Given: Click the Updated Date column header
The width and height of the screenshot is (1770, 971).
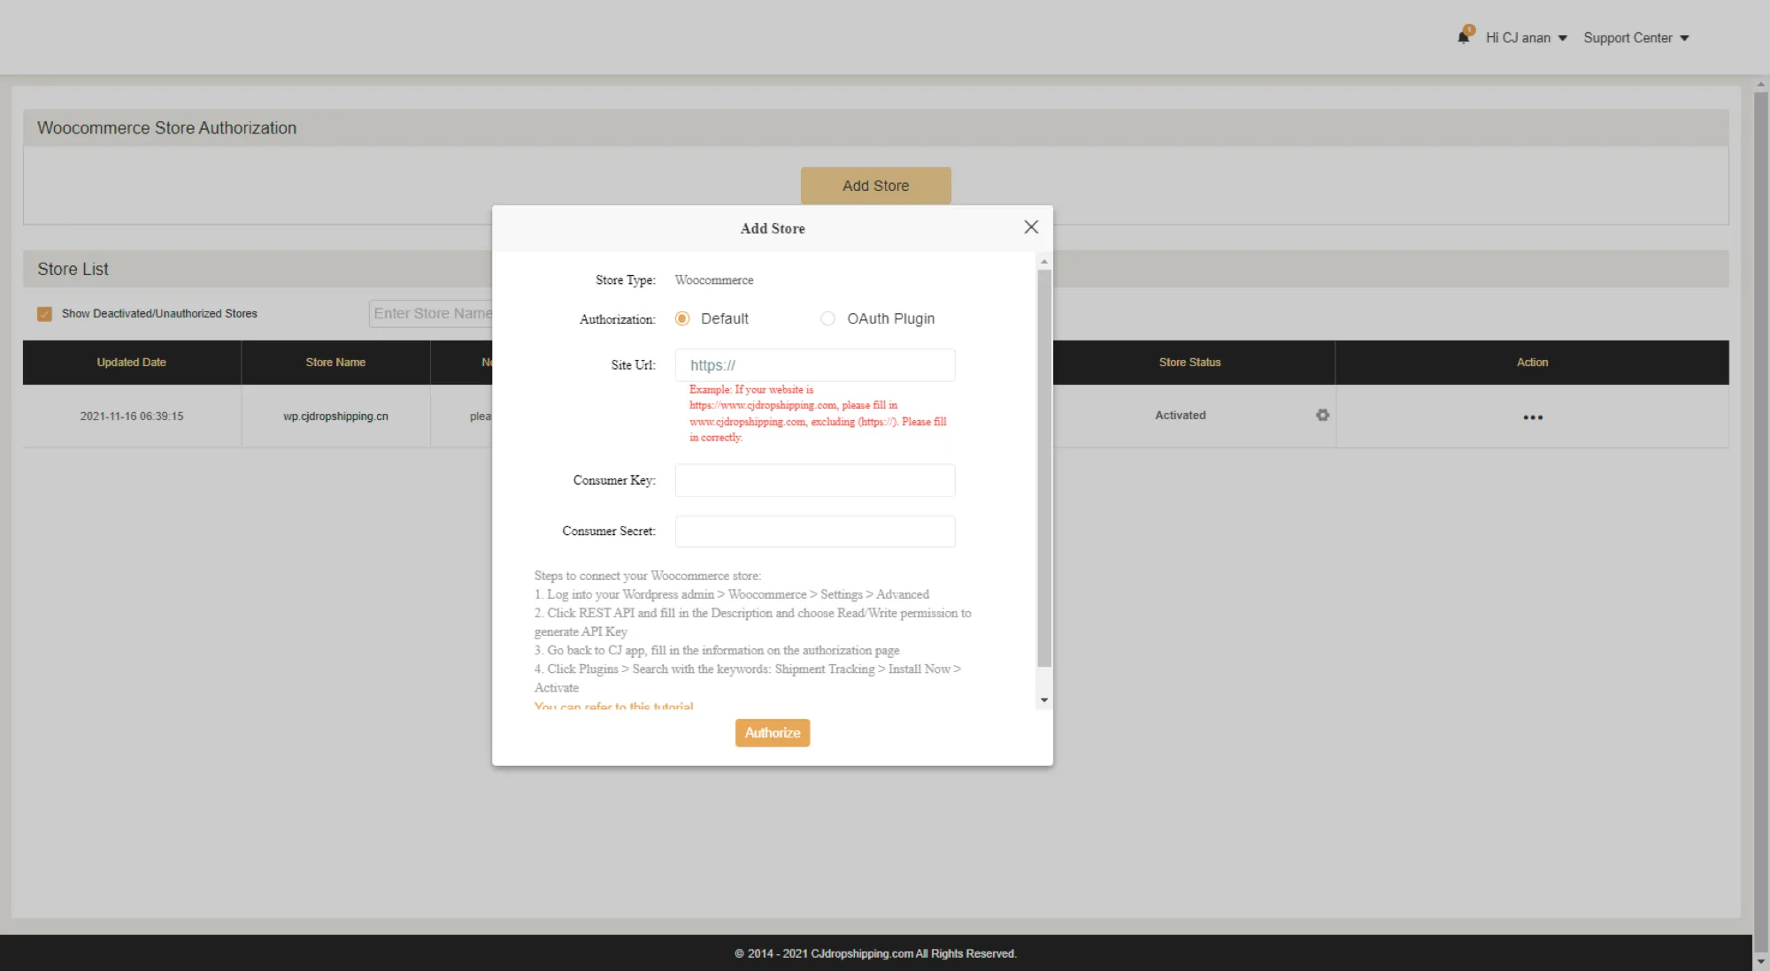Looking at the screenshot, I should pos(131,363).
